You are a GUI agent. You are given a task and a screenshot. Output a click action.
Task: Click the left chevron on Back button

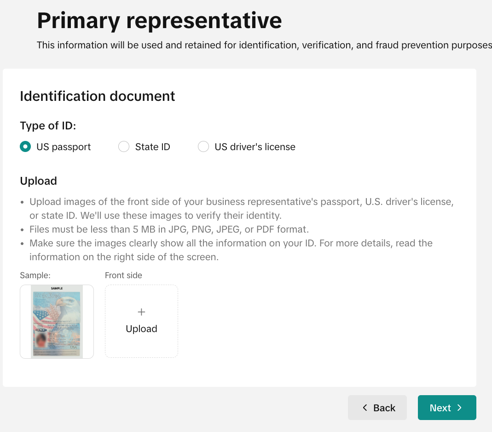click(365, 408)
